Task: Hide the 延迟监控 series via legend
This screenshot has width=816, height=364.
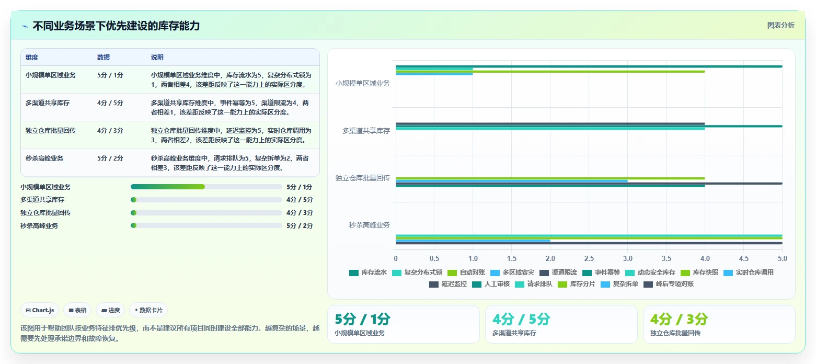Action: click(448, 284)
